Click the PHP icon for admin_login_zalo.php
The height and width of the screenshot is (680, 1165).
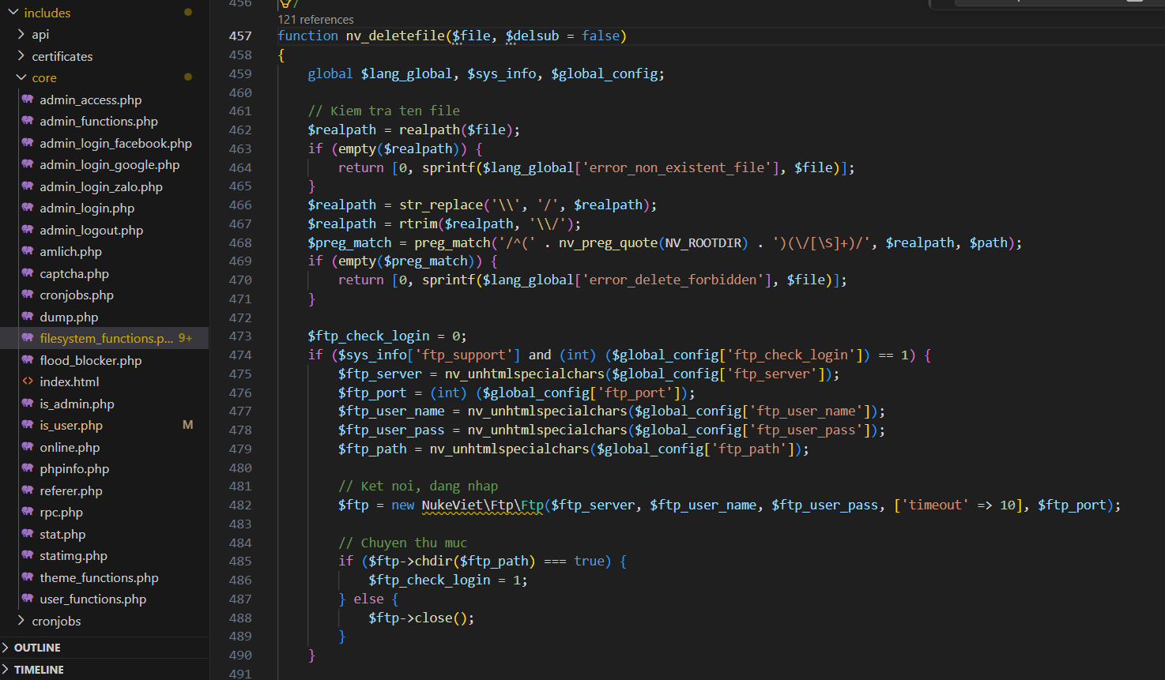coord(28,186)
